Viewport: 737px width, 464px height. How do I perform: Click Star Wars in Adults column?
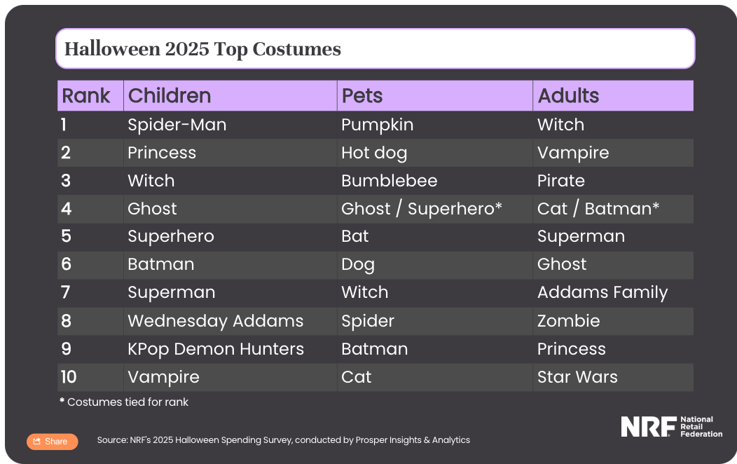pyautogui.click(x=577, y=377)
